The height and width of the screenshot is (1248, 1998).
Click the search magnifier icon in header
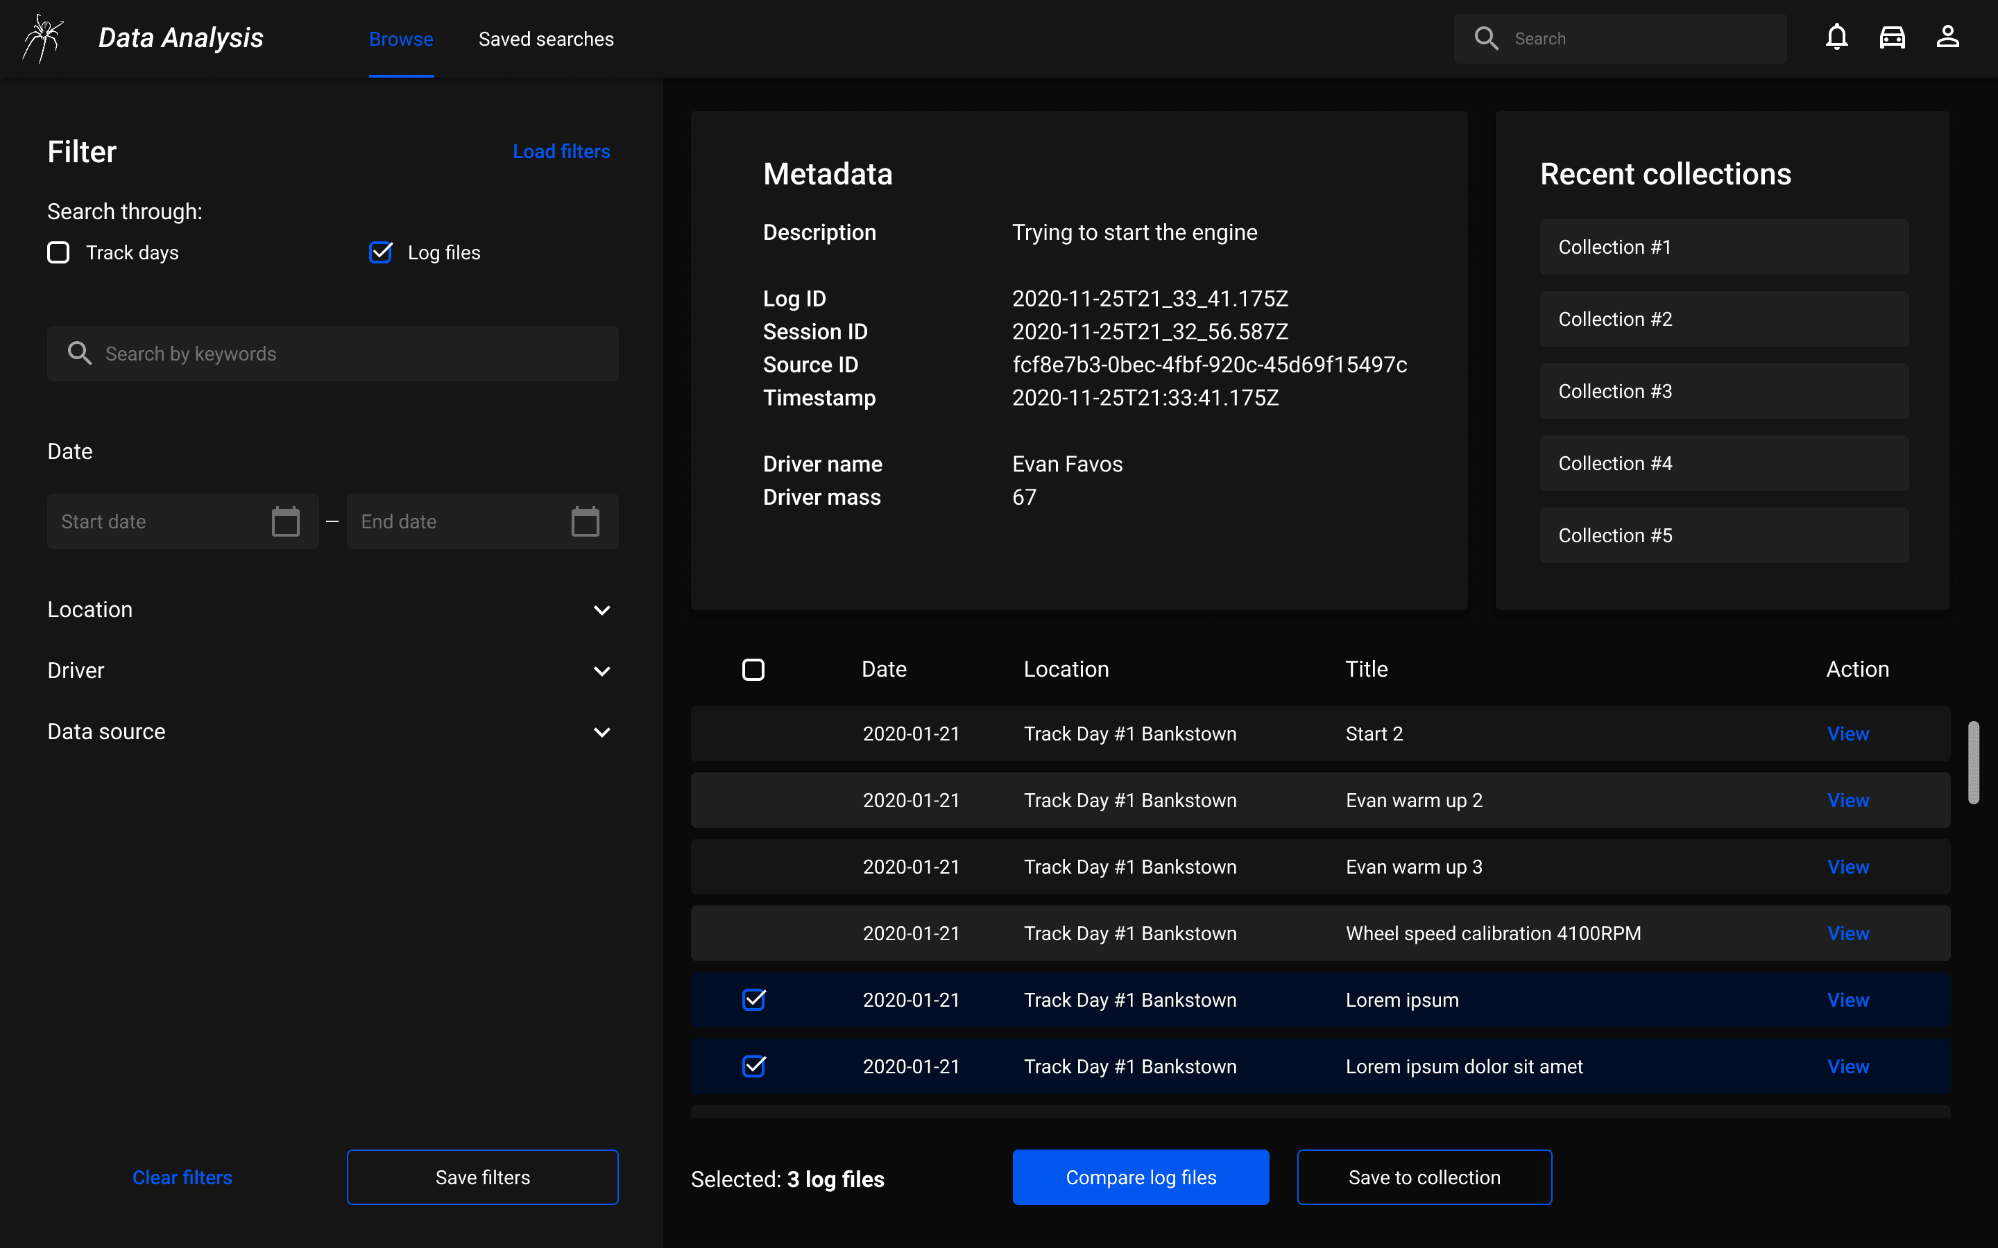tap(1486, 38)
